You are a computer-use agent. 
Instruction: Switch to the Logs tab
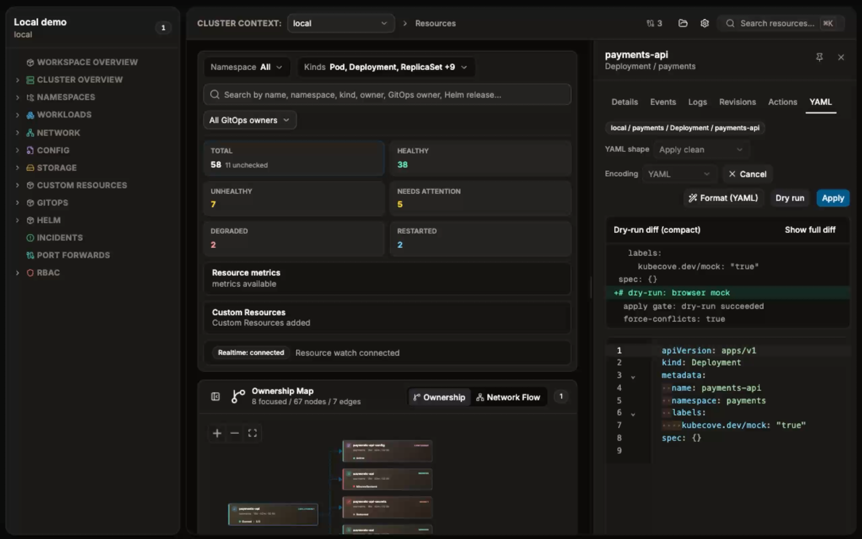697,102
